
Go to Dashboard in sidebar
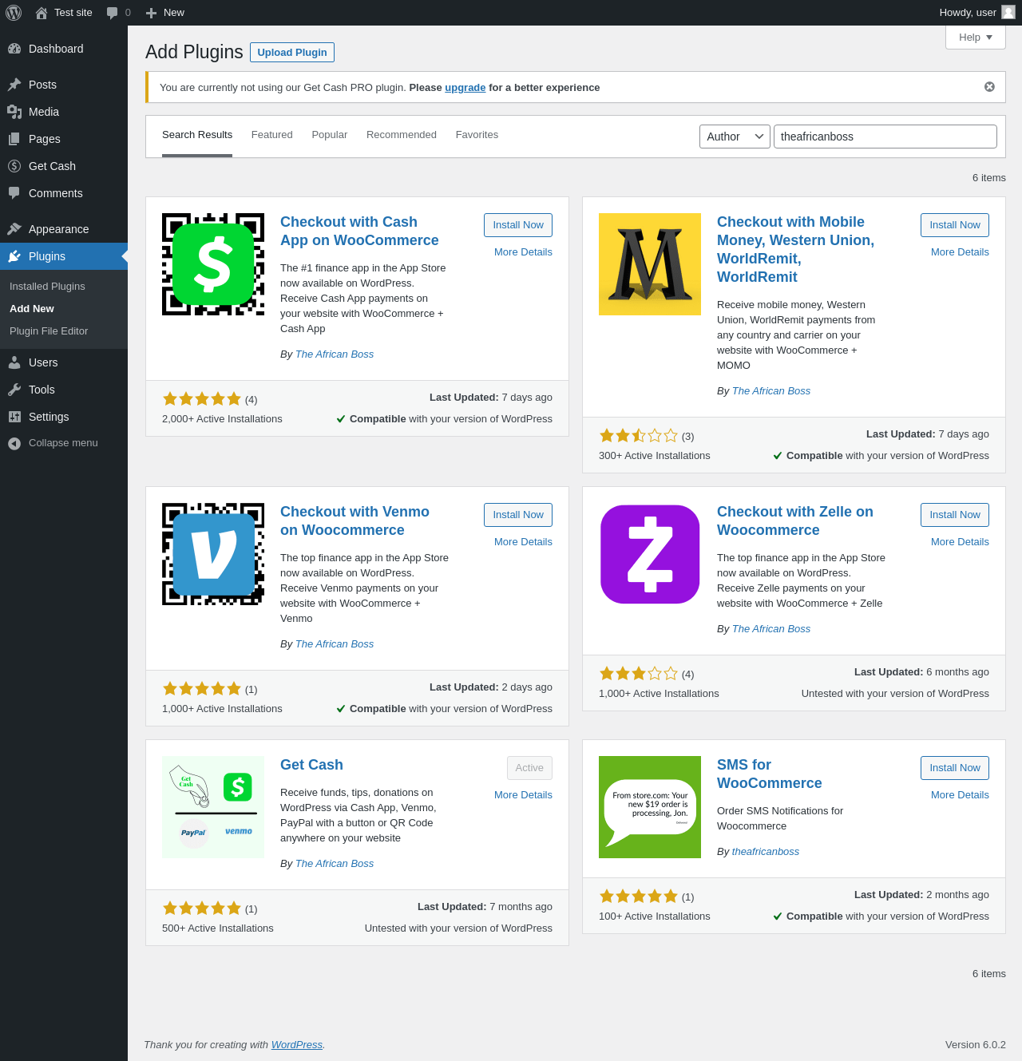click(64, 49)
